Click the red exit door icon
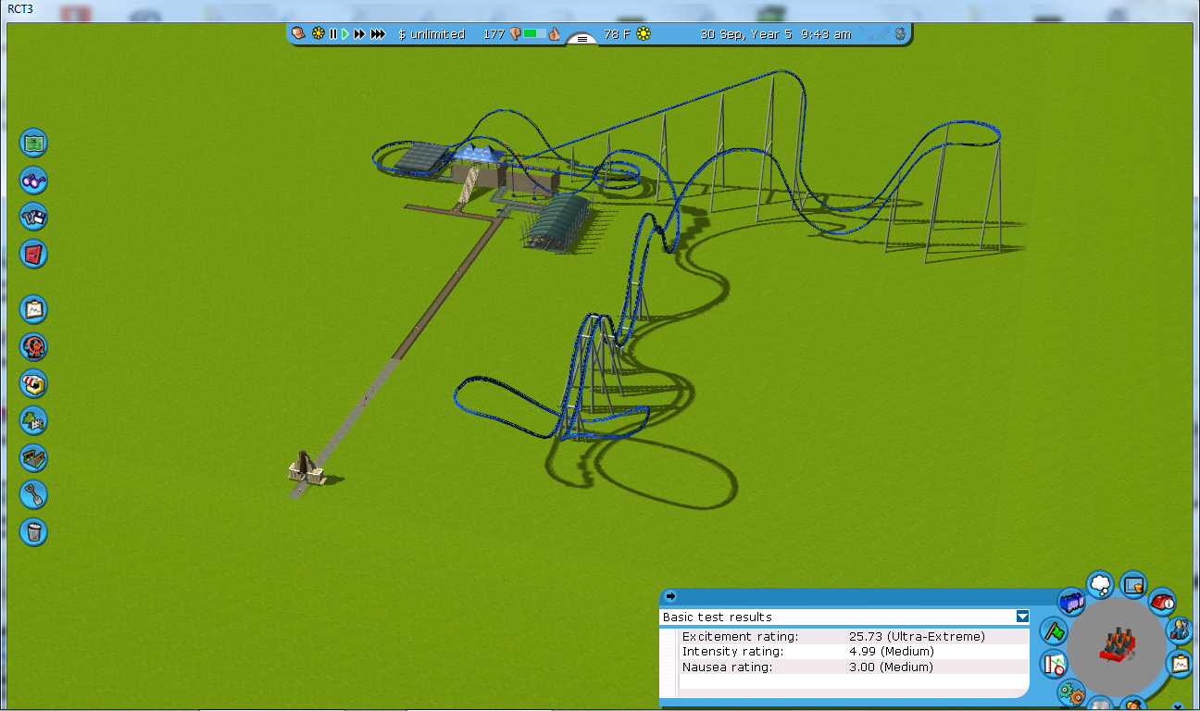Viewport: 1200px width, 711px height. [x=33, y=255]
